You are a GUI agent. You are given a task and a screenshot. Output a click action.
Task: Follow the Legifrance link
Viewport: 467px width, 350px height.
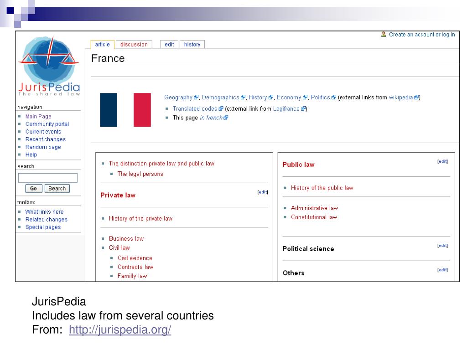pos(289,108)
